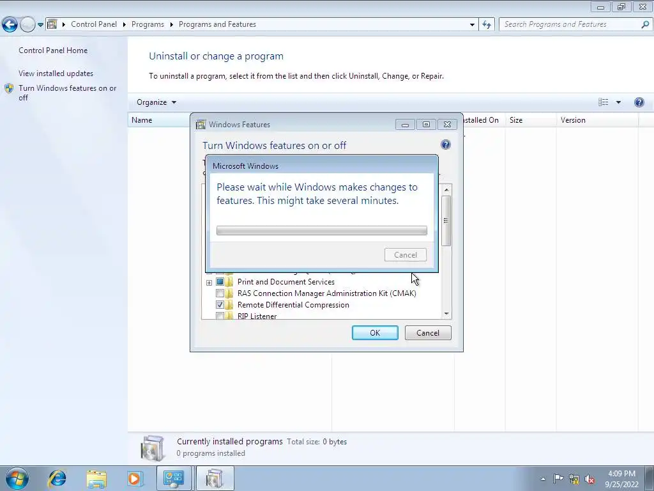Select RAS Connection Manager Administration Kit (CMAK) label
The image size is (654, 491).
click(x=326, y=293)
